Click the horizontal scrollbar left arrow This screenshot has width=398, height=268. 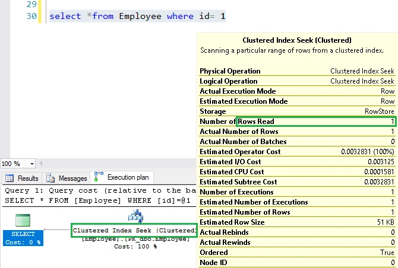41,164
